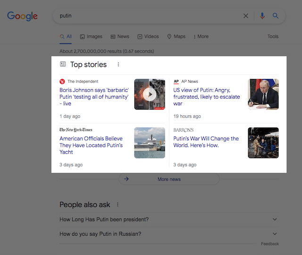
Task: Click The Independent source name
Action: click(83, 82)
